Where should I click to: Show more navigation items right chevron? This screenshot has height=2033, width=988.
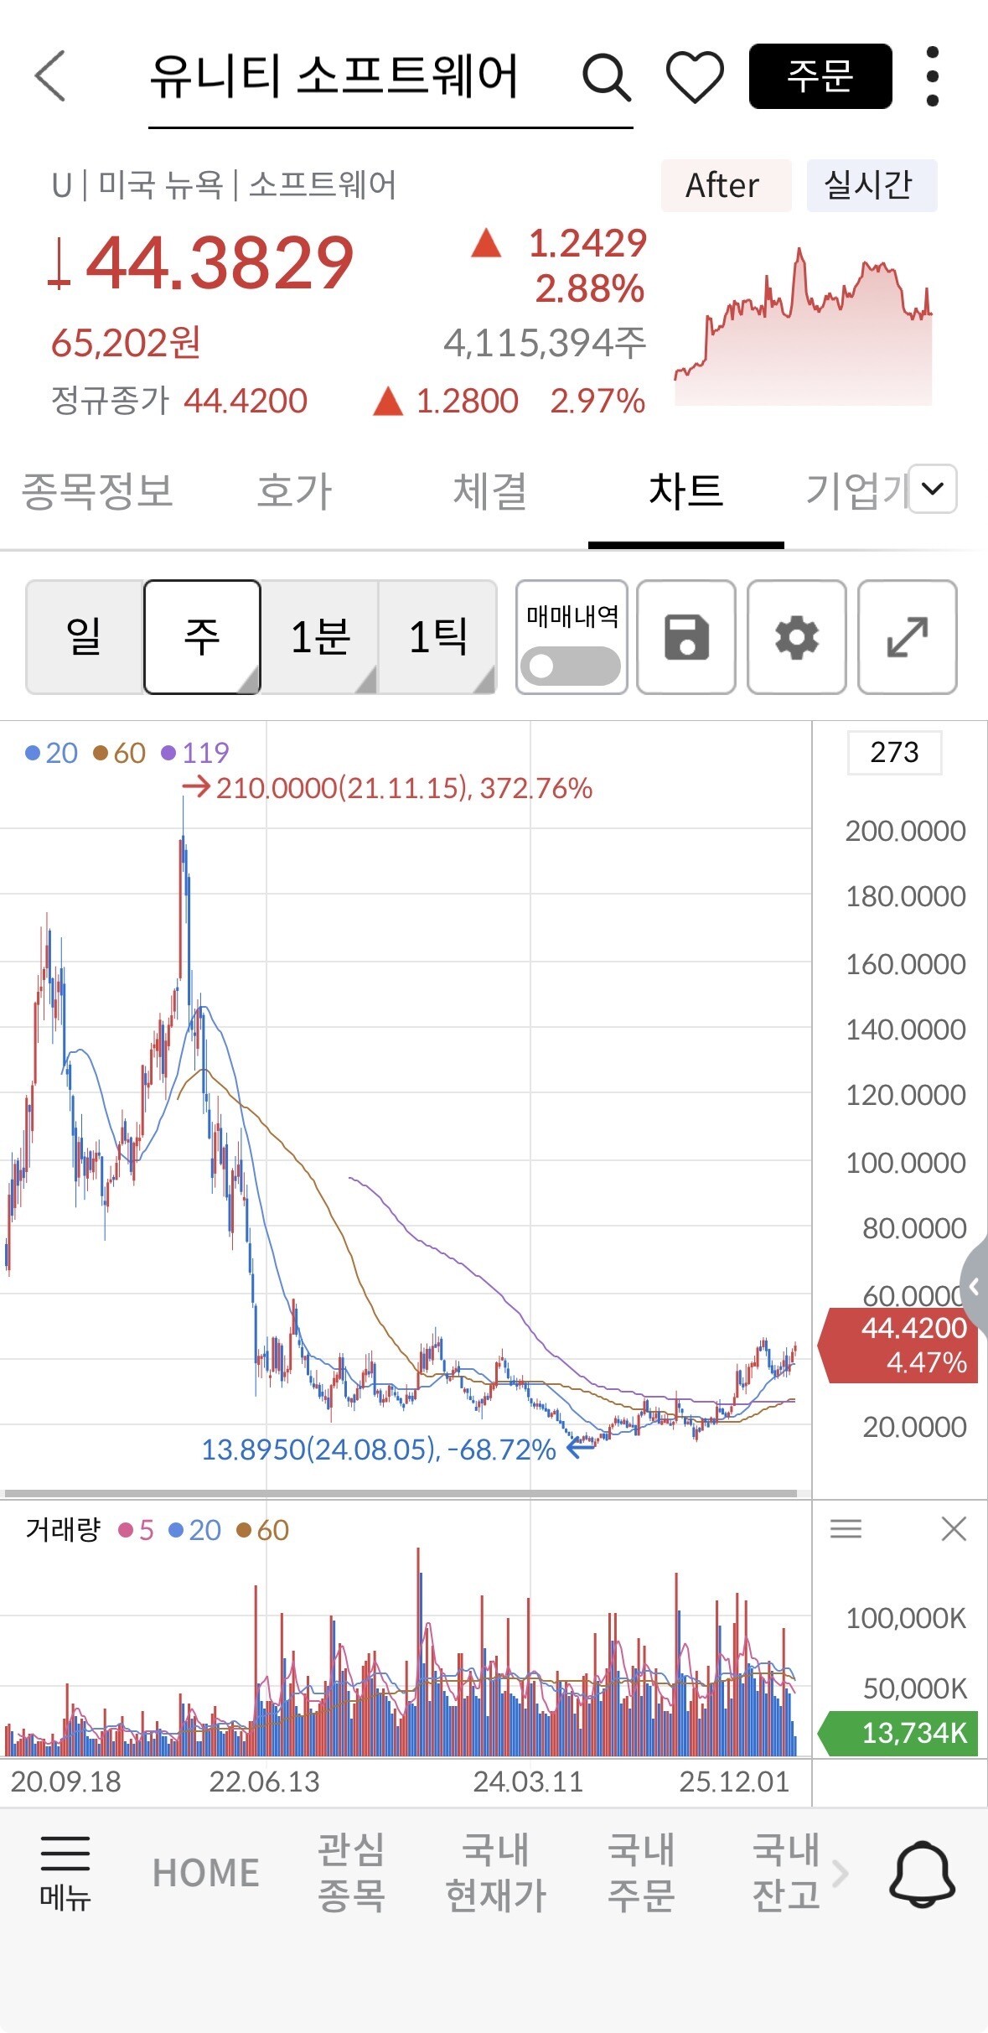(x=841, y=1873)
